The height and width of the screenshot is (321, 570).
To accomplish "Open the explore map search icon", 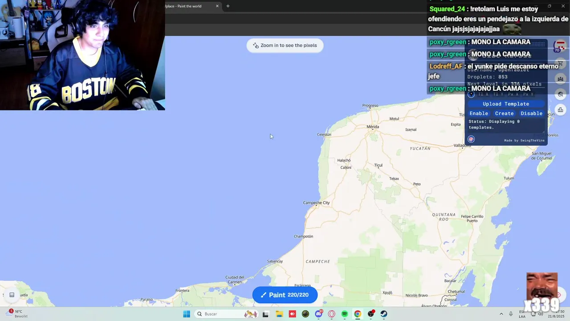I will [x=560, y=94].
